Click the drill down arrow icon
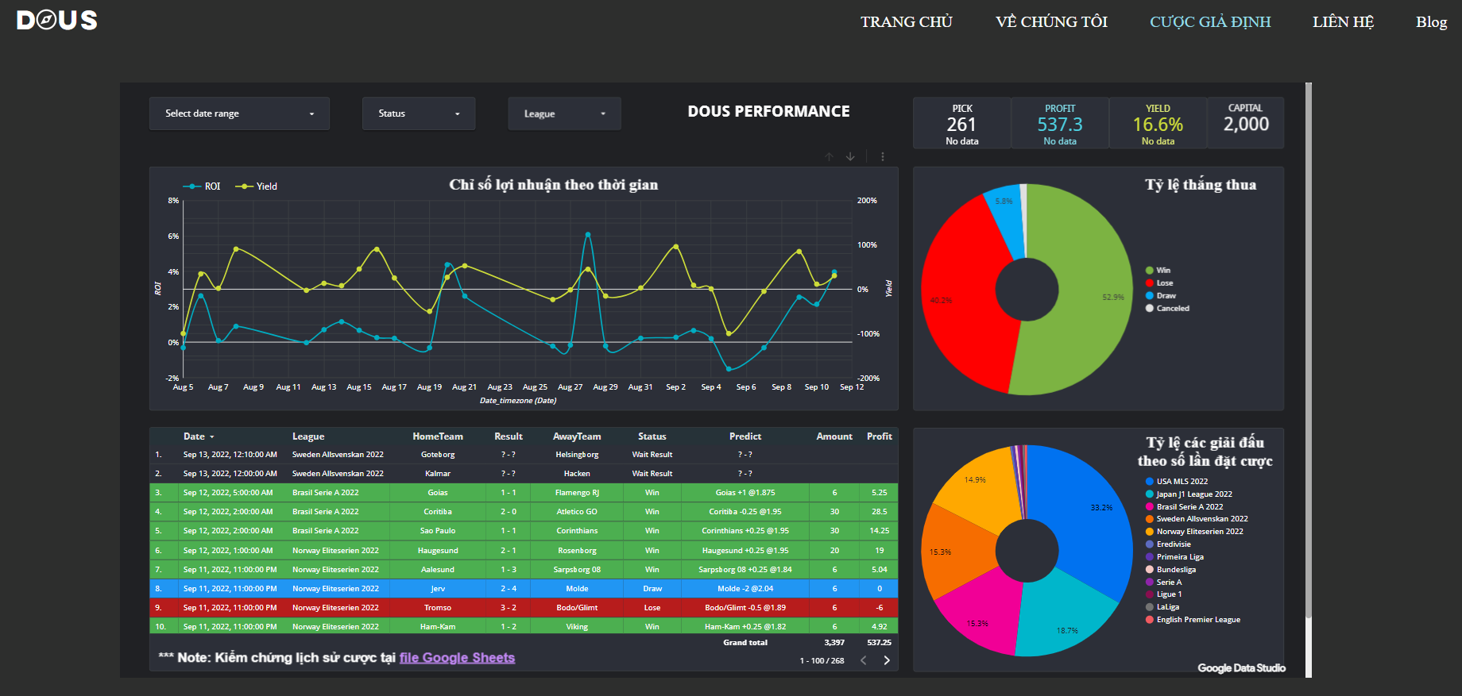The image size is (1462, 696). pos(850,157)
